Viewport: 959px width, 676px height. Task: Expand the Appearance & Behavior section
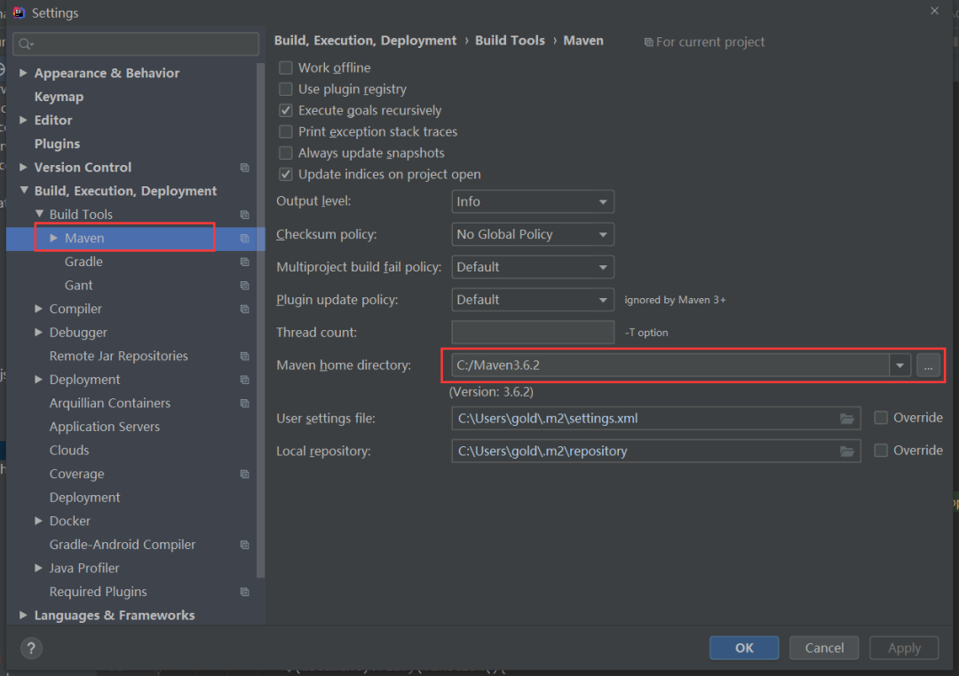tap(23, 73)
